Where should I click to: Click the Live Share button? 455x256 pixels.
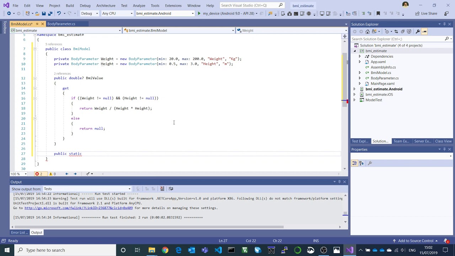(x=426, y=14)
